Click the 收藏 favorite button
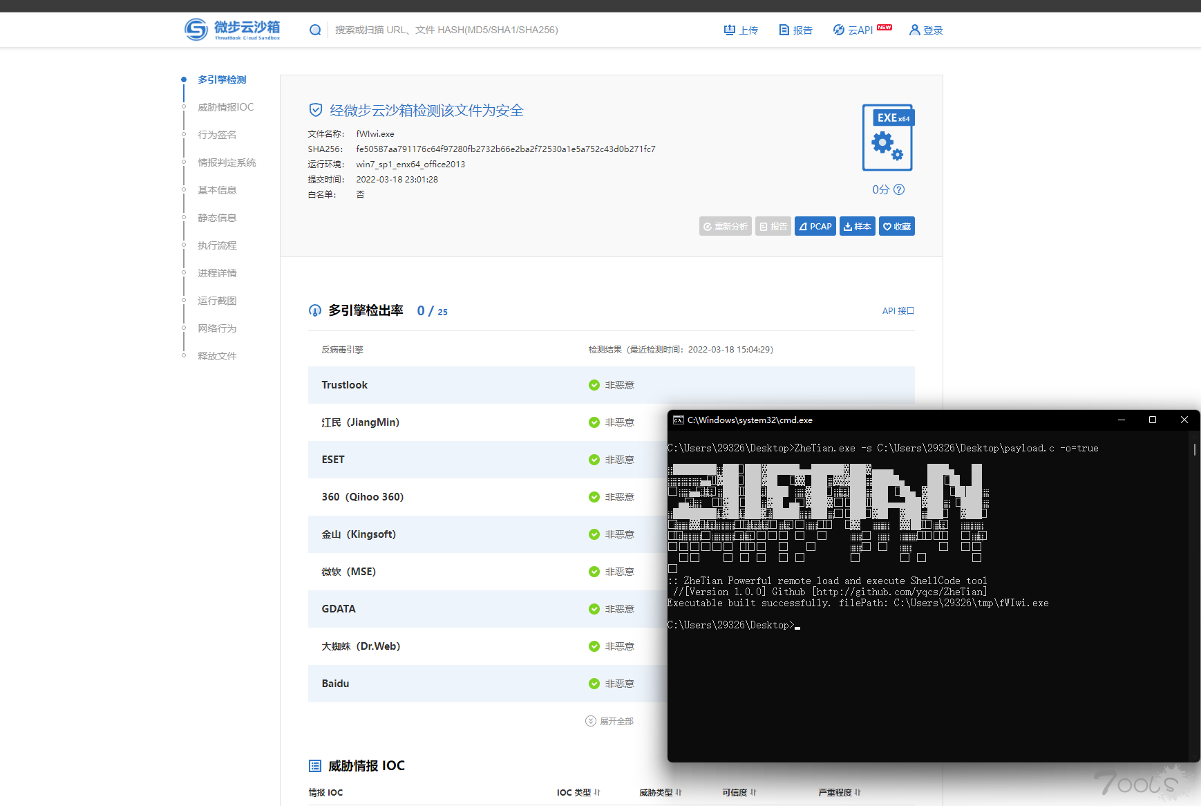The width and height of the screenshot is (1201, 806). pyautogui.click(x=897, y=226)
